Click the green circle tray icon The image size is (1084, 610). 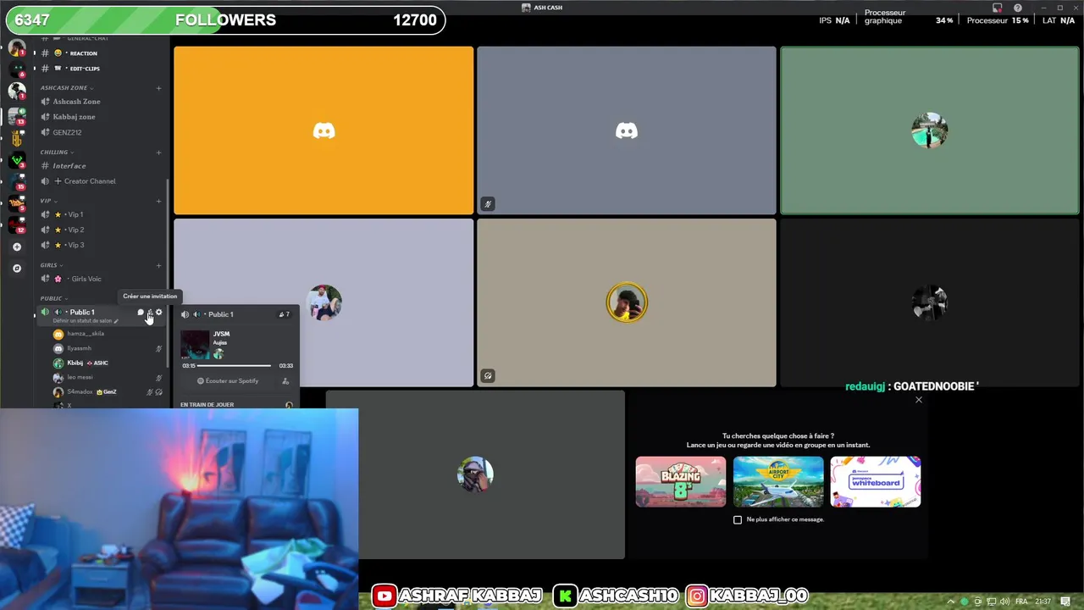[964, 602]
